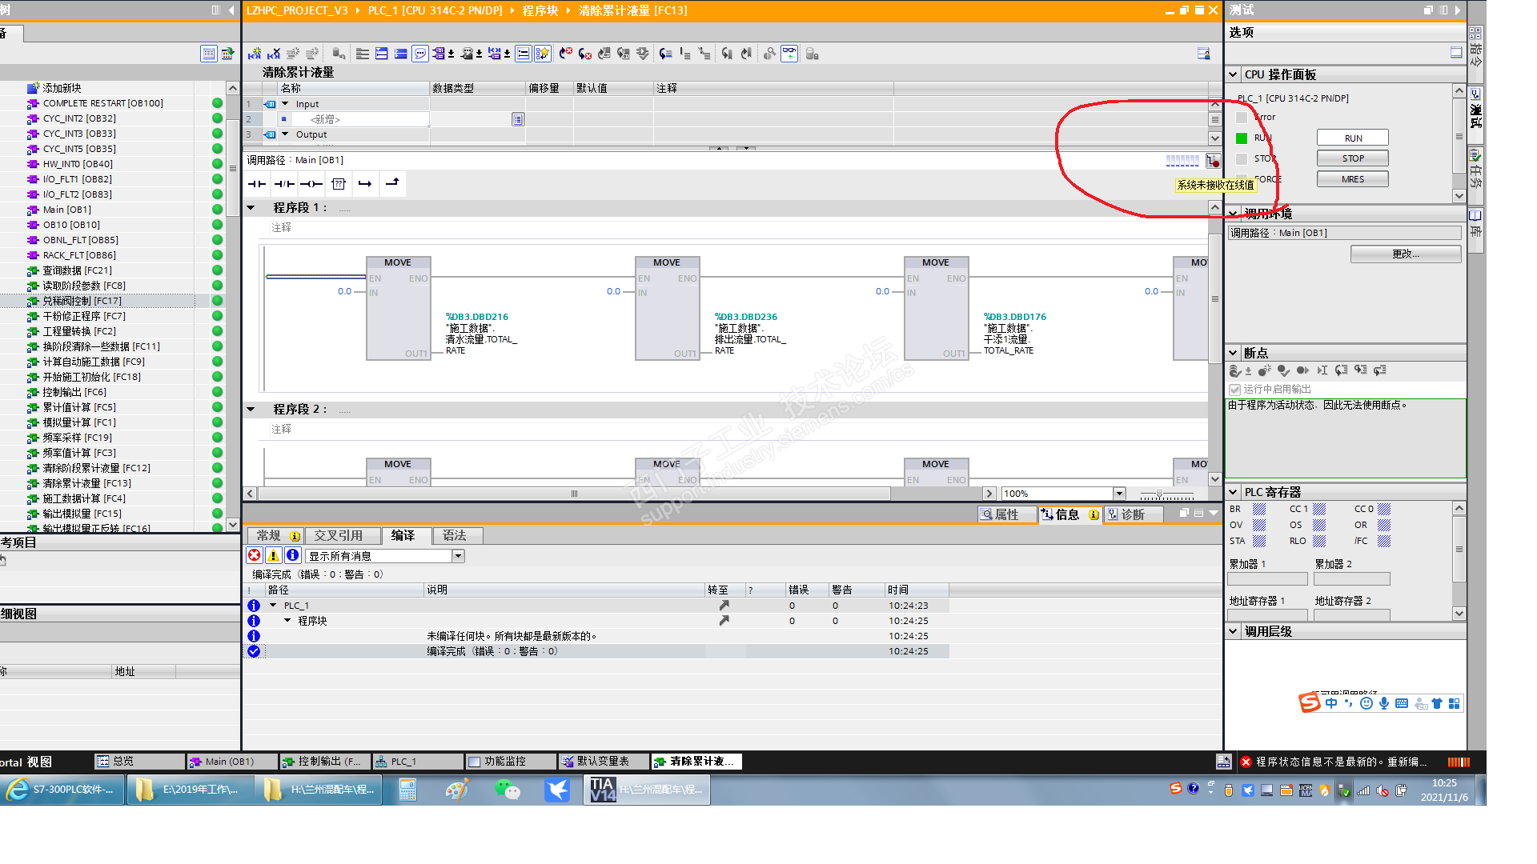Screen dimensions: 1537x864
Task: Open the 诊断 tab
Action: click(x=1132, y=514)
